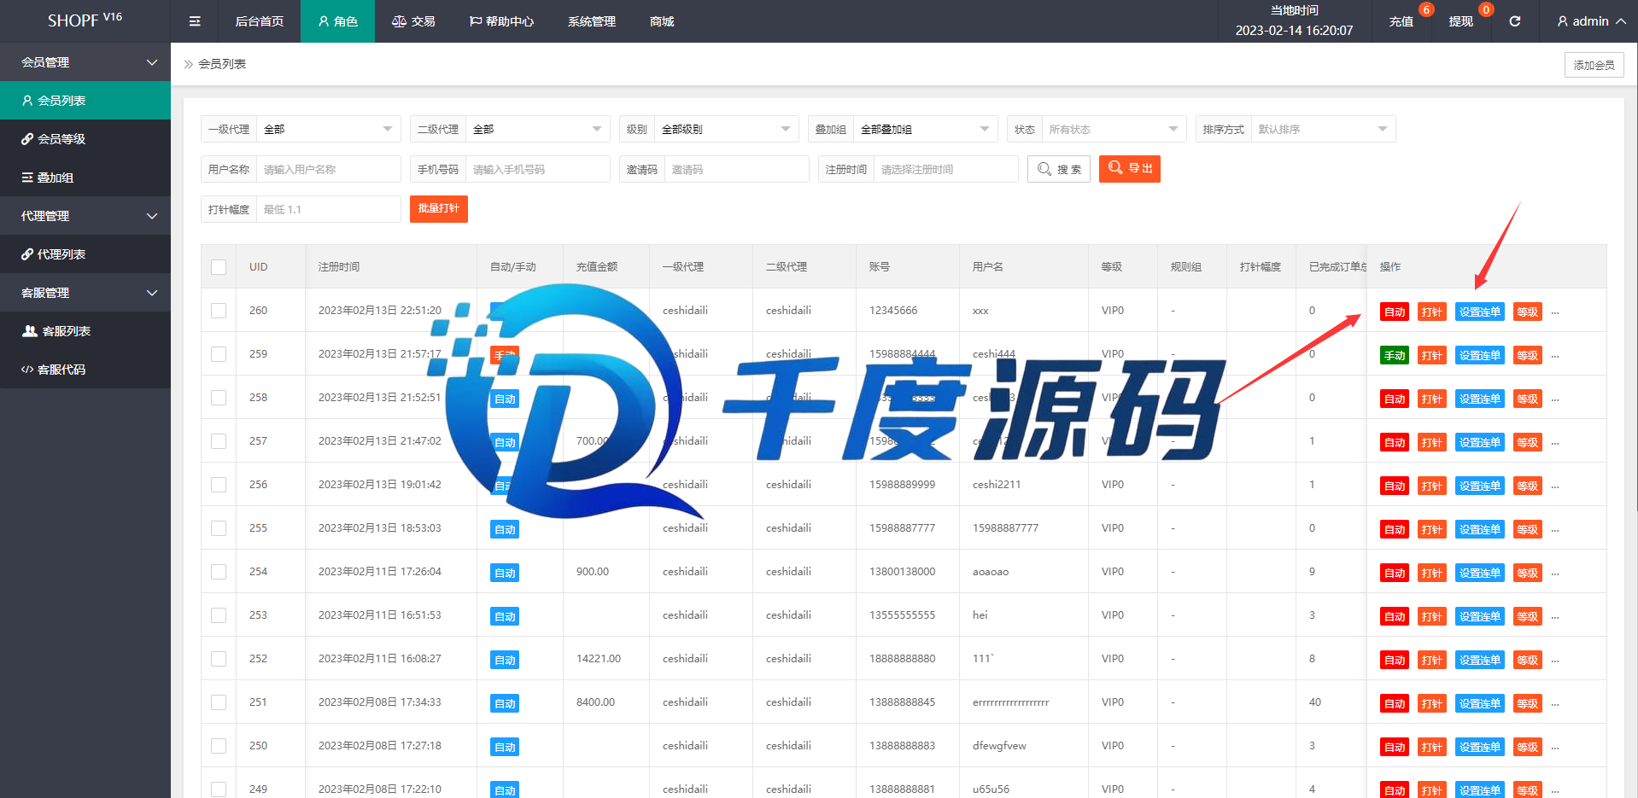This screenshot has height=798, width=1638.
Task: Click the 提现 notification item
Action: (1461, 21)
